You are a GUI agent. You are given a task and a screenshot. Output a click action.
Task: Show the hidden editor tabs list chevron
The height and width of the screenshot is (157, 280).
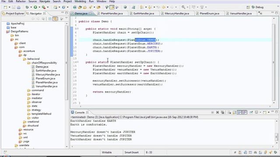click(x=260, y=13)
